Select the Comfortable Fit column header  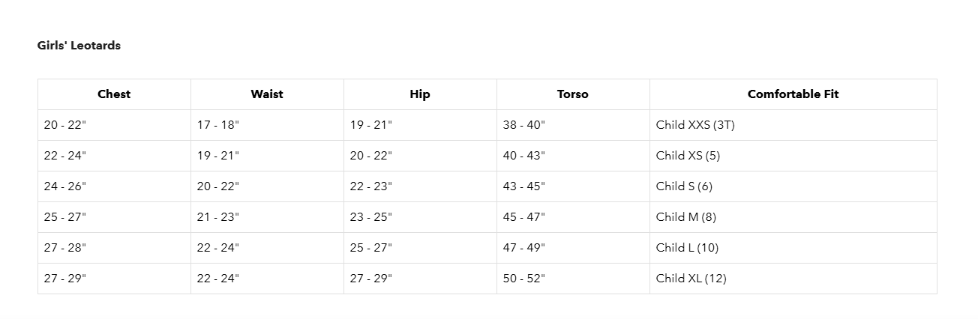click(x=793, y=94)
